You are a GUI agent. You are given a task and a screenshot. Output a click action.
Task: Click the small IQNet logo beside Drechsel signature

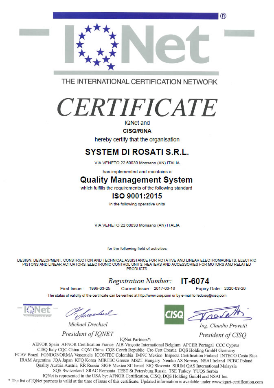(x=37, y=310)
